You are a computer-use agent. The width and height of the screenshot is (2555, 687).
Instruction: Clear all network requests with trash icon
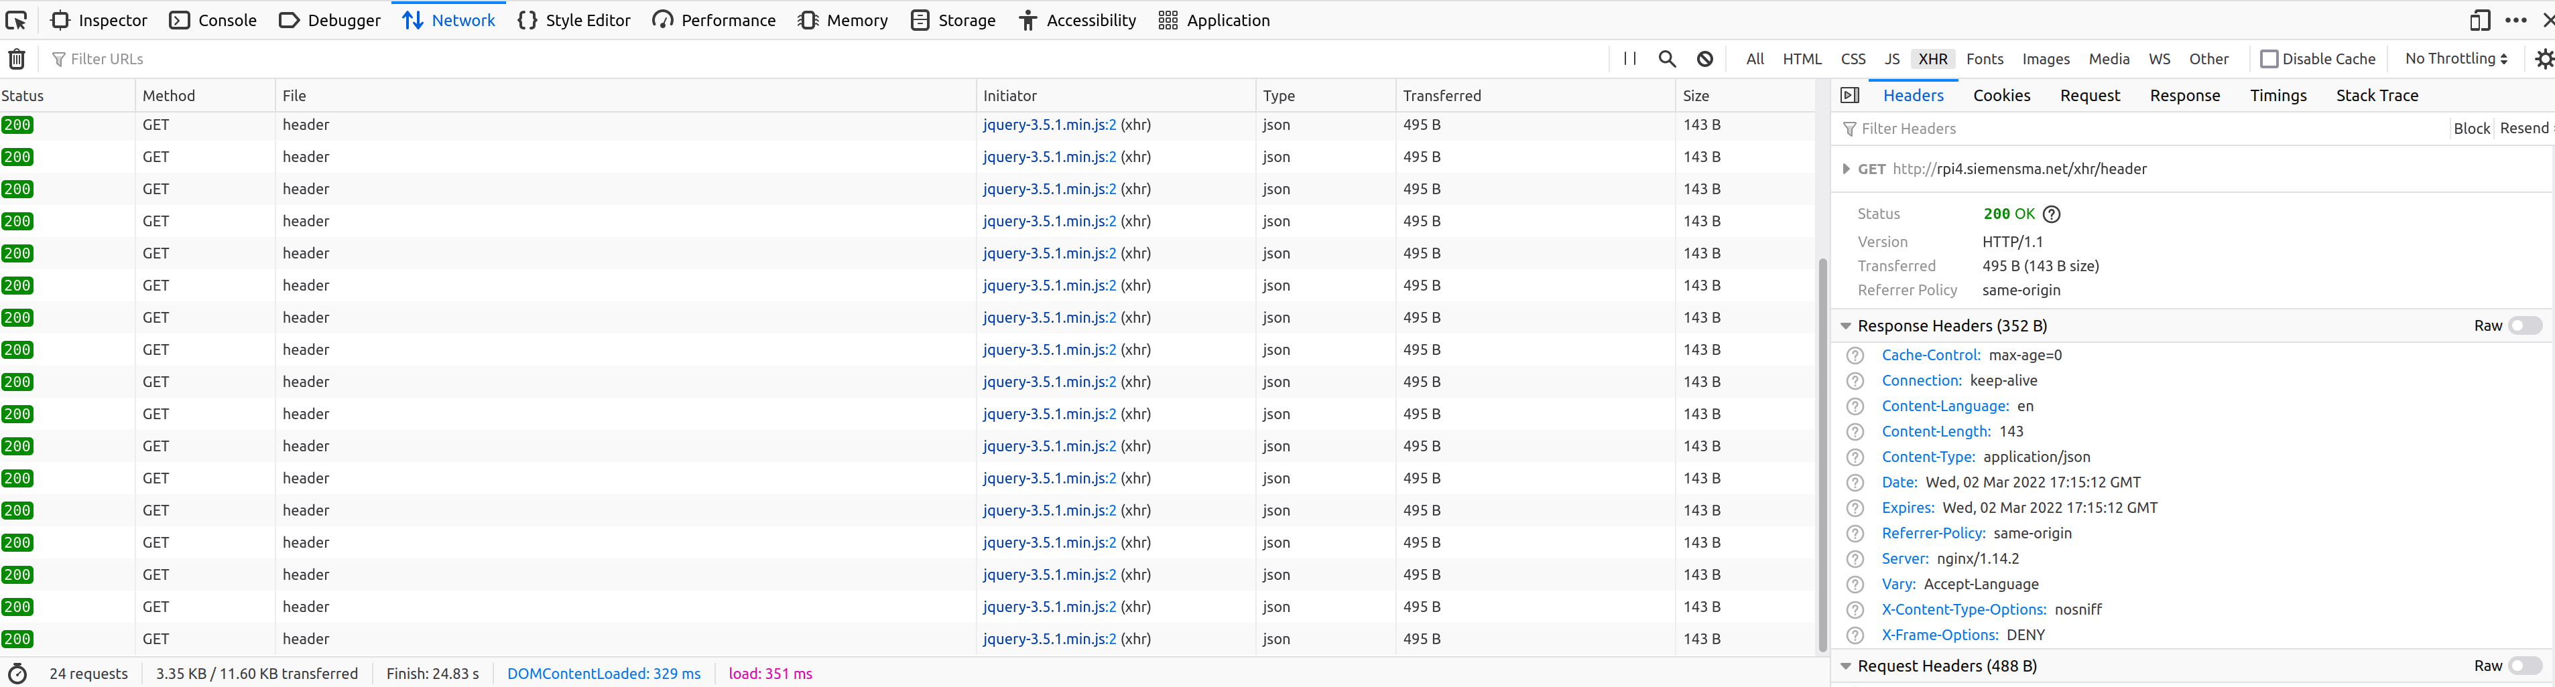click(17, 58)
